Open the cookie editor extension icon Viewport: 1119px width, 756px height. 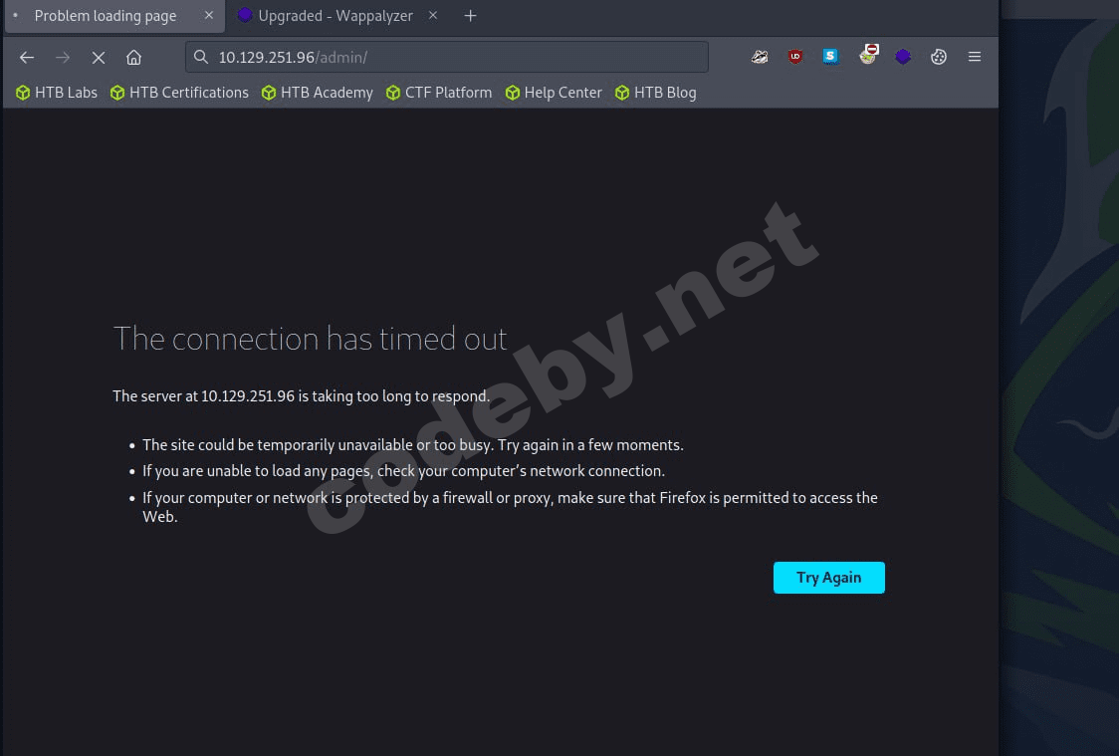pos(939,57)
